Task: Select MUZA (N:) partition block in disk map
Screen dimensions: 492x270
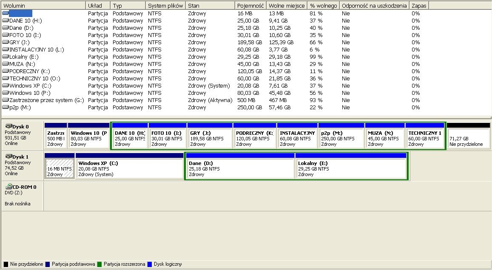Action: tap(385, 136)
